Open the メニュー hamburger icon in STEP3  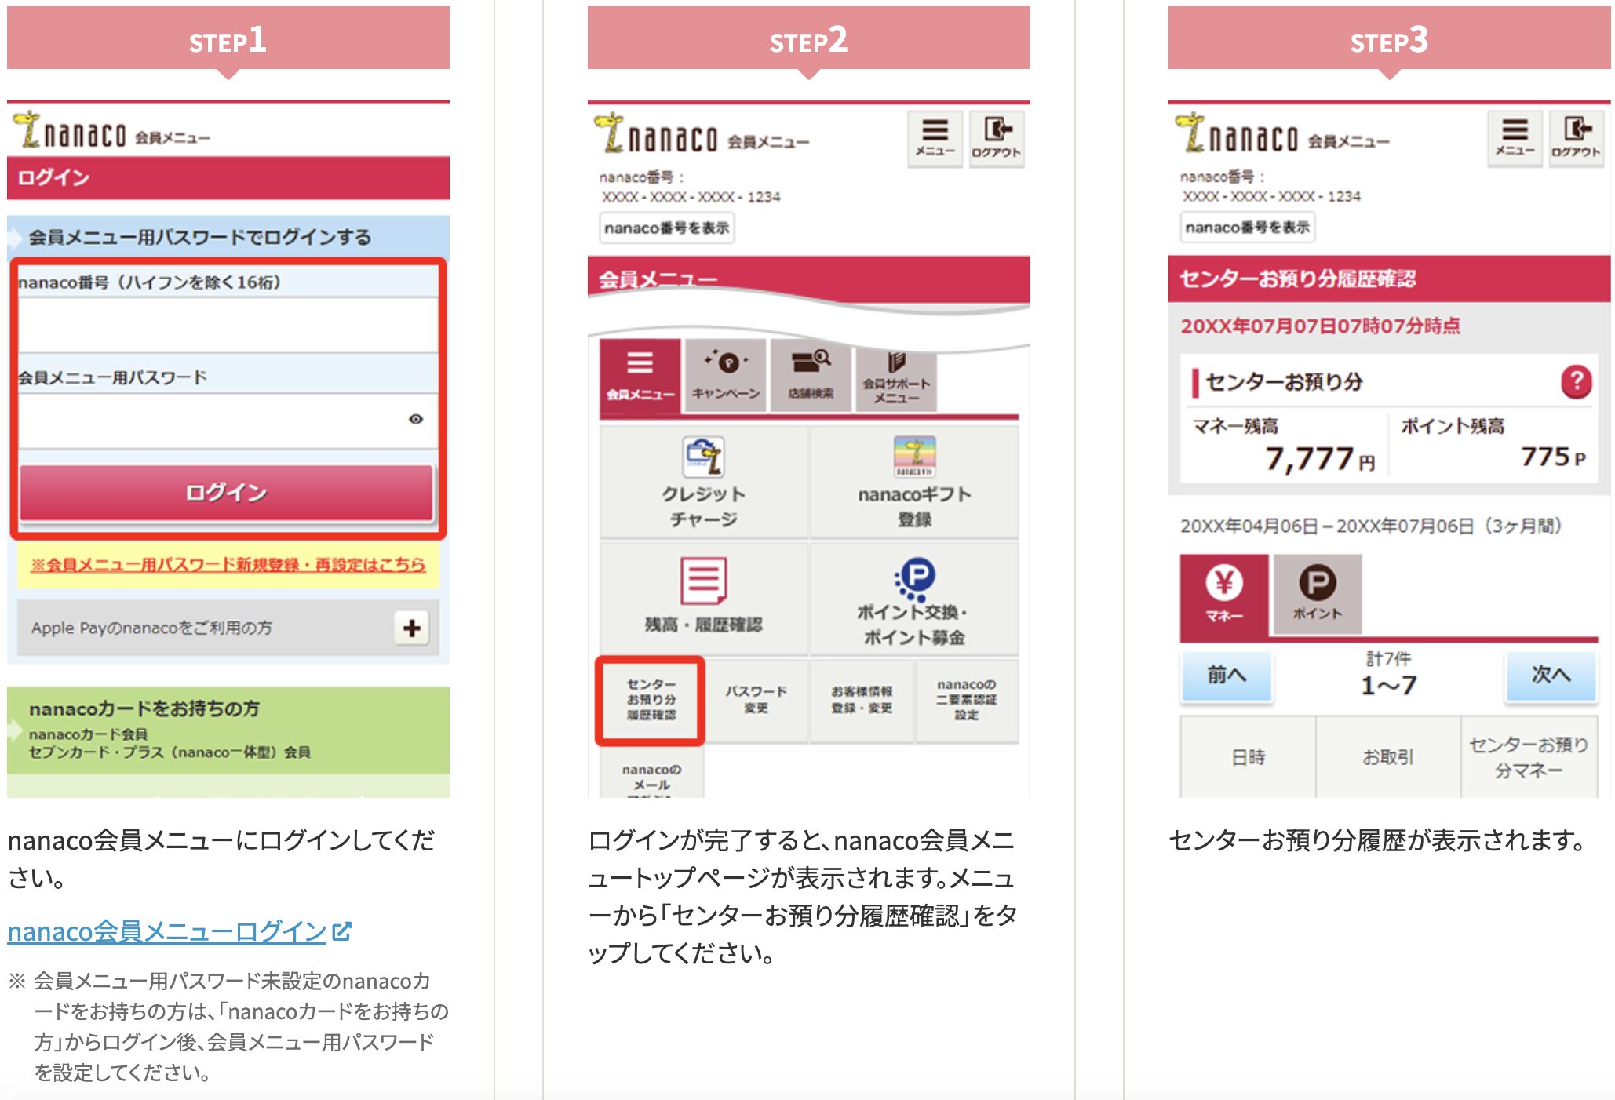pos(1515,138)
